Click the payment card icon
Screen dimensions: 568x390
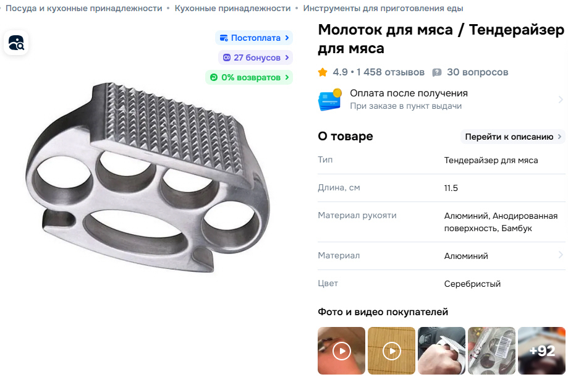tap(330, 100)
